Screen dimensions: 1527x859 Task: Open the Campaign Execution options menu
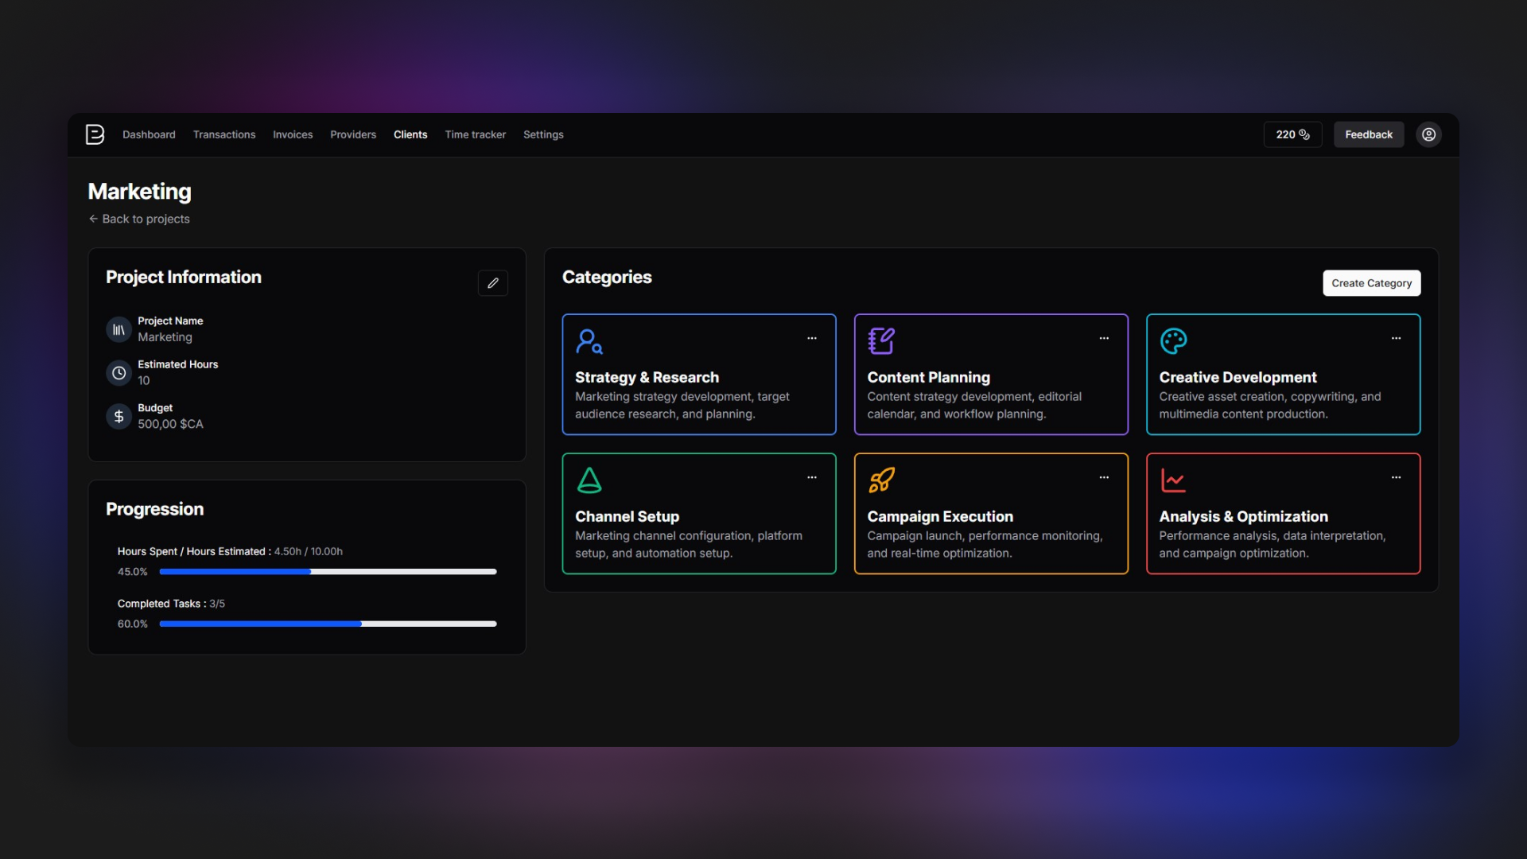[x=1104, y=477]
